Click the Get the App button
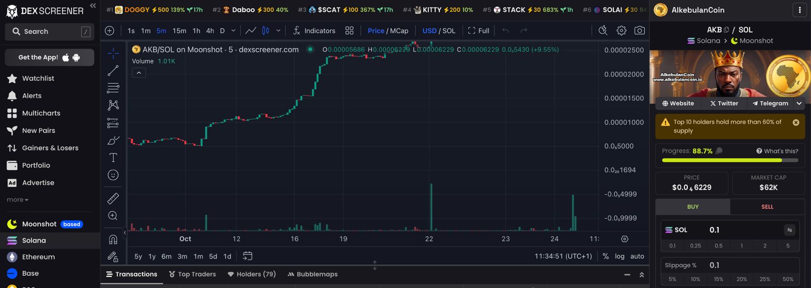The height and width of the screenshot is (288, 811). tap(50, 57)
